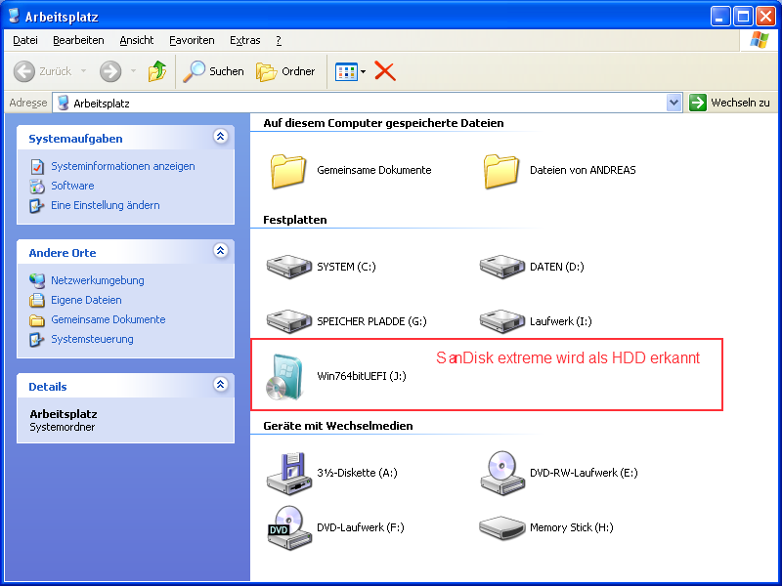The width and height of the screenshot is (782, 586).
Task: Collapse the Andere Orte panel
Action: coord(221,250)
